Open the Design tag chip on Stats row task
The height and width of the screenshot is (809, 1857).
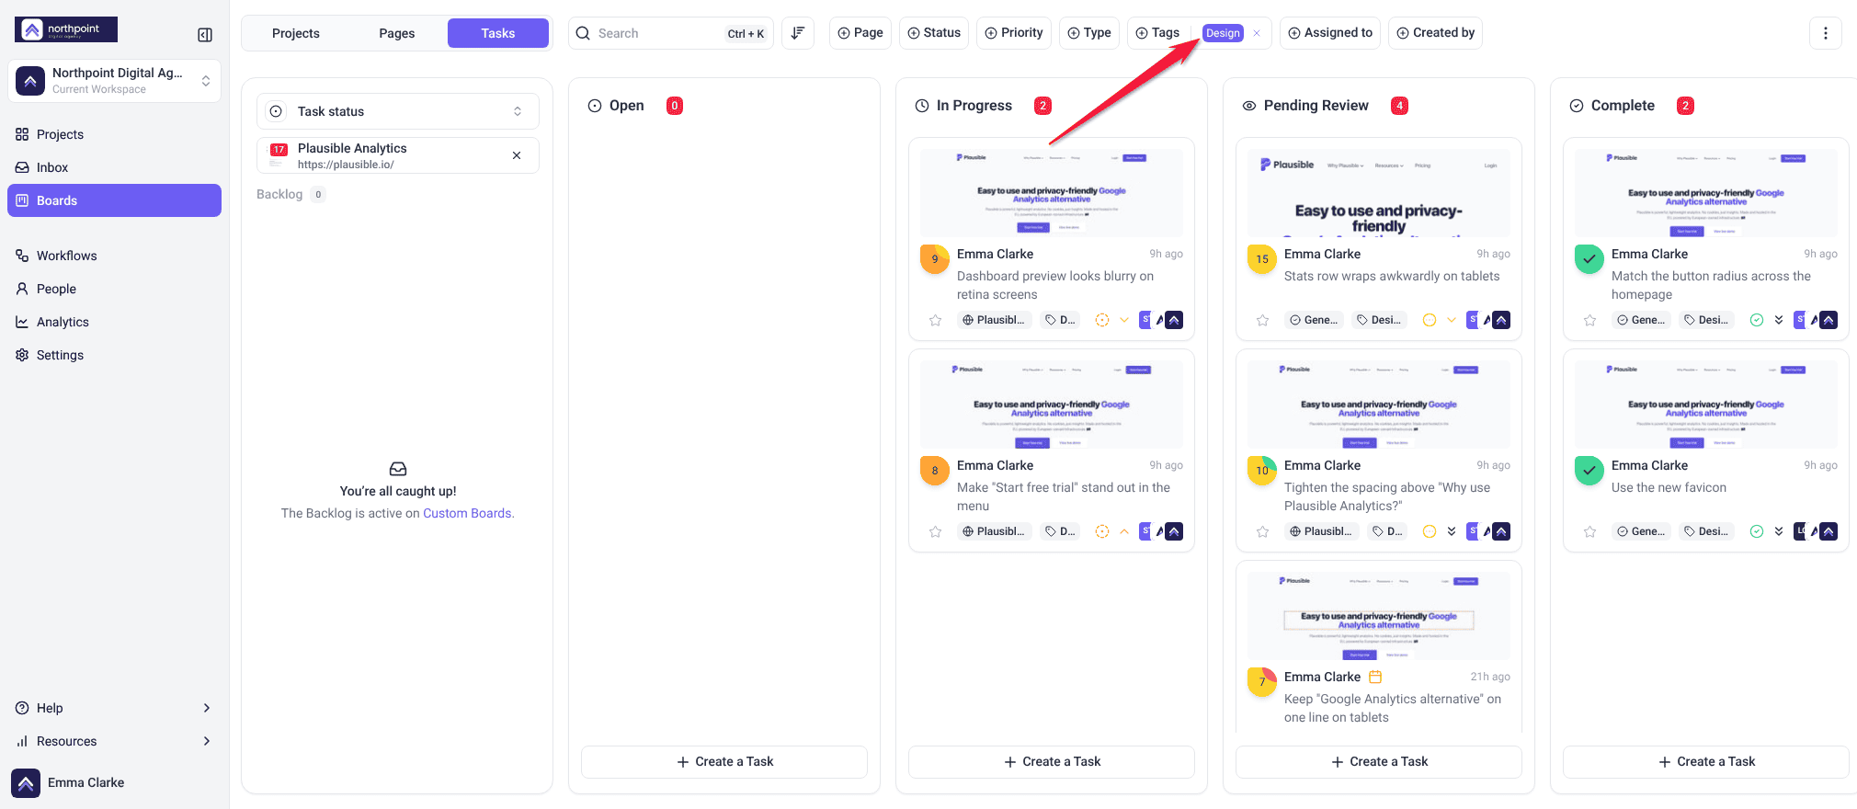pos(1379,320)
